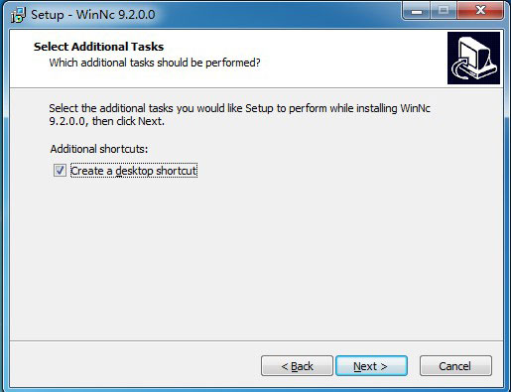Minimize the WinNc Setup window
This screenshot has width=511, height=392.
tap(417, 11)
